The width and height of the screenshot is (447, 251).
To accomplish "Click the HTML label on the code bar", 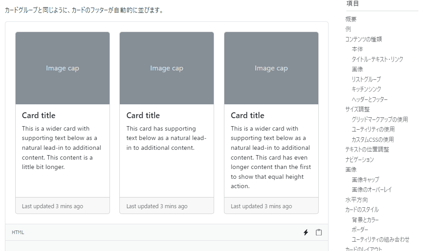I will (x=18, y=233).
